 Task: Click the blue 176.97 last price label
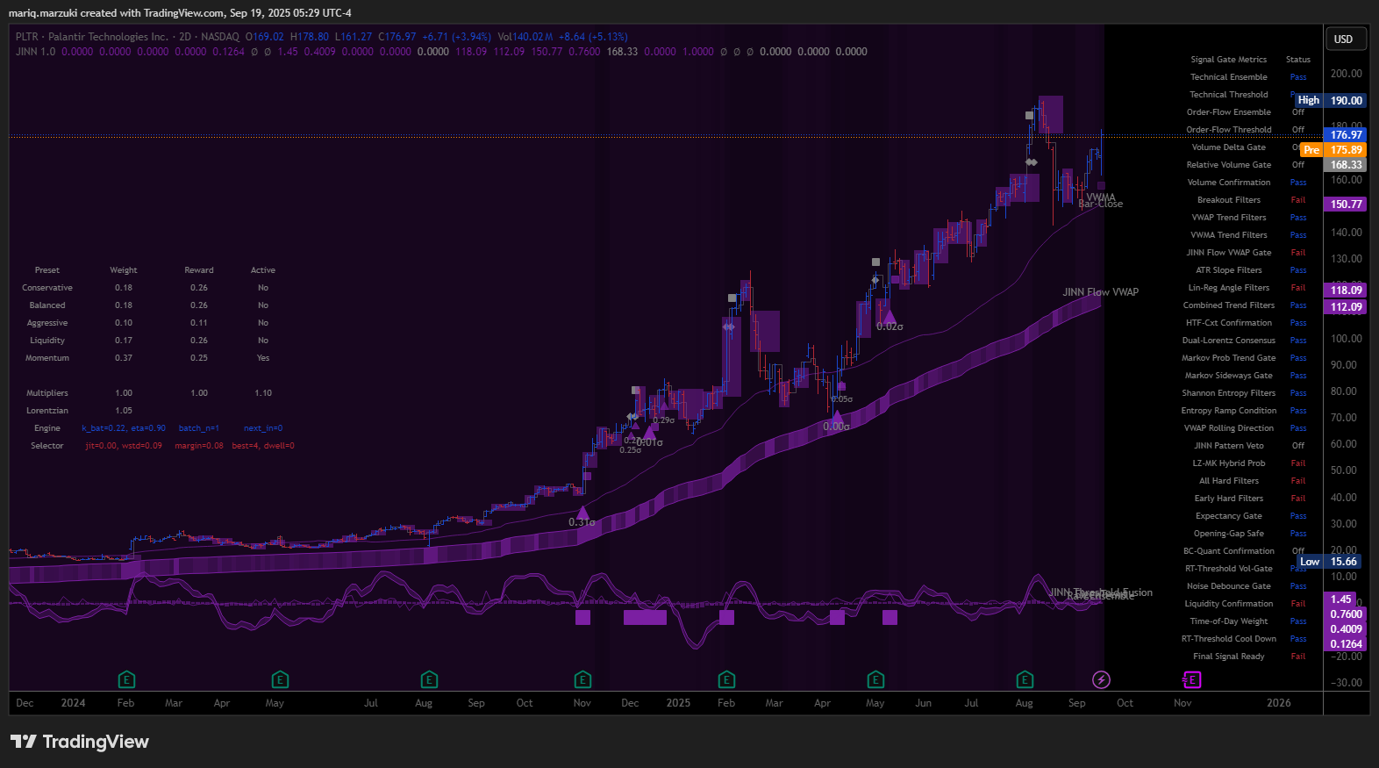[x=1346, y=134]
